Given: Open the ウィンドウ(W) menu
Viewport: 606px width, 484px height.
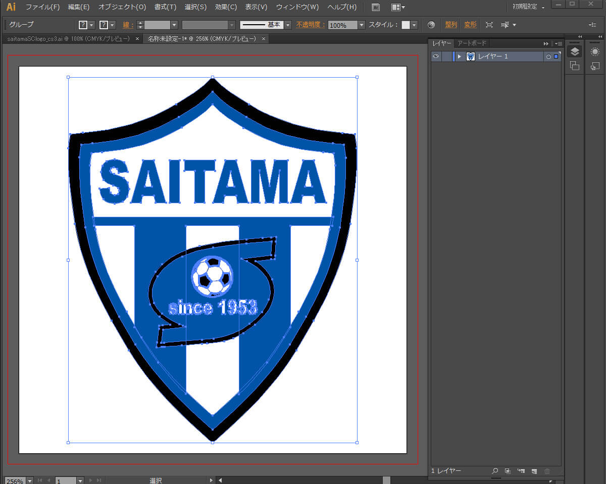Looking at the screenshot, I should [x=297, y=7].
